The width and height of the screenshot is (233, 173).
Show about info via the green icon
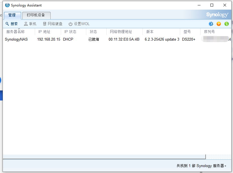point(226,24)
